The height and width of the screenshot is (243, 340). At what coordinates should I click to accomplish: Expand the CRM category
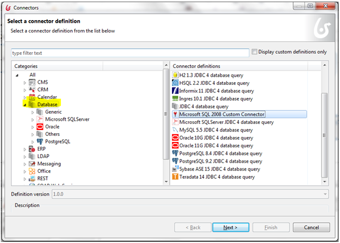[x=24, y=90]
